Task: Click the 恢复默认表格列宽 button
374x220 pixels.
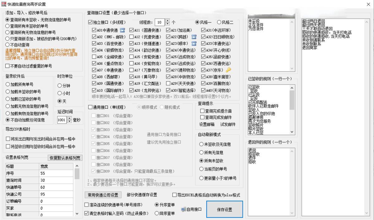Action: point(64,158)
